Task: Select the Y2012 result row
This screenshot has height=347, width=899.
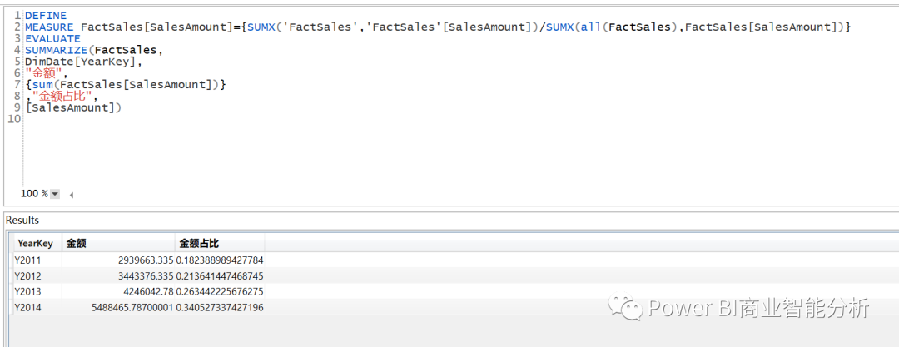Action: (139, 276)
